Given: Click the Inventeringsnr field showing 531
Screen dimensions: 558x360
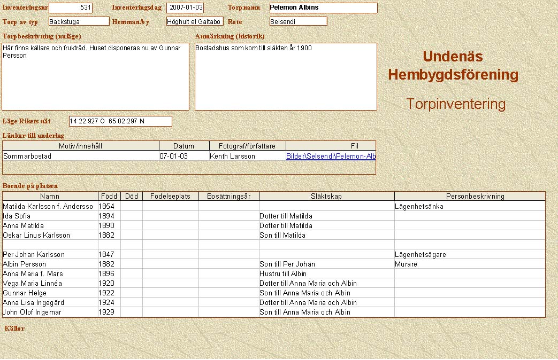Looking at the screenshot, I should [70, 7].
